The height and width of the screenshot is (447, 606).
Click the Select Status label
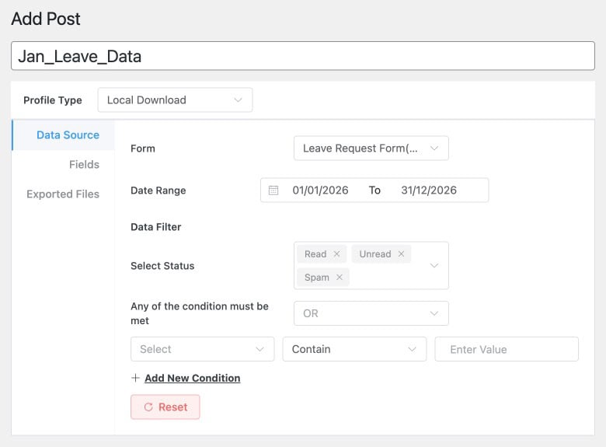(x=162, y=266)
